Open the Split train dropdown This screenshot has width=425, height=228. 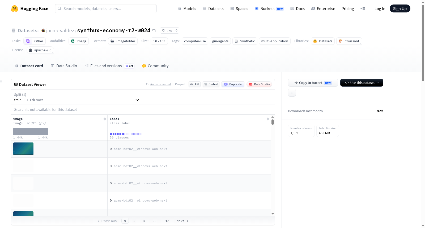coord(77,97)
